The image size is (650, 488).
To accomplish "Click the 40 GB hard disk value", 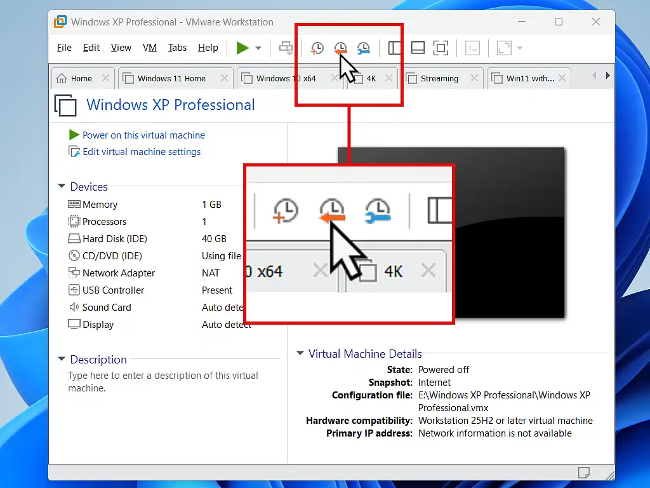I will point(214,239).
